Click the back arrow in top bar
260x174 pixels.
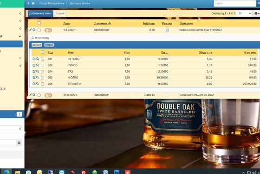tap(28, 3)
